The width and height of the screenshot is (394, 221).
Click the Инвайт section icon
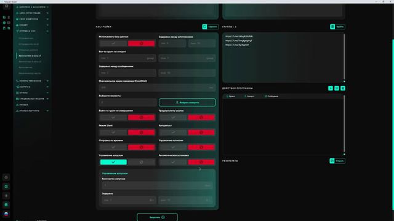(17, 25)
